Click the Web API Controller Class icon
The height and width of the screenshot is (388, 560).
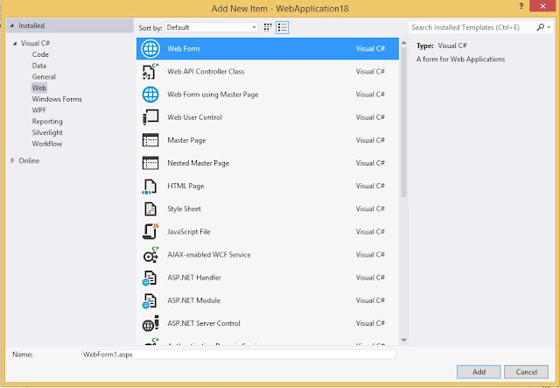pyautogui.click(x=150, y=72)
